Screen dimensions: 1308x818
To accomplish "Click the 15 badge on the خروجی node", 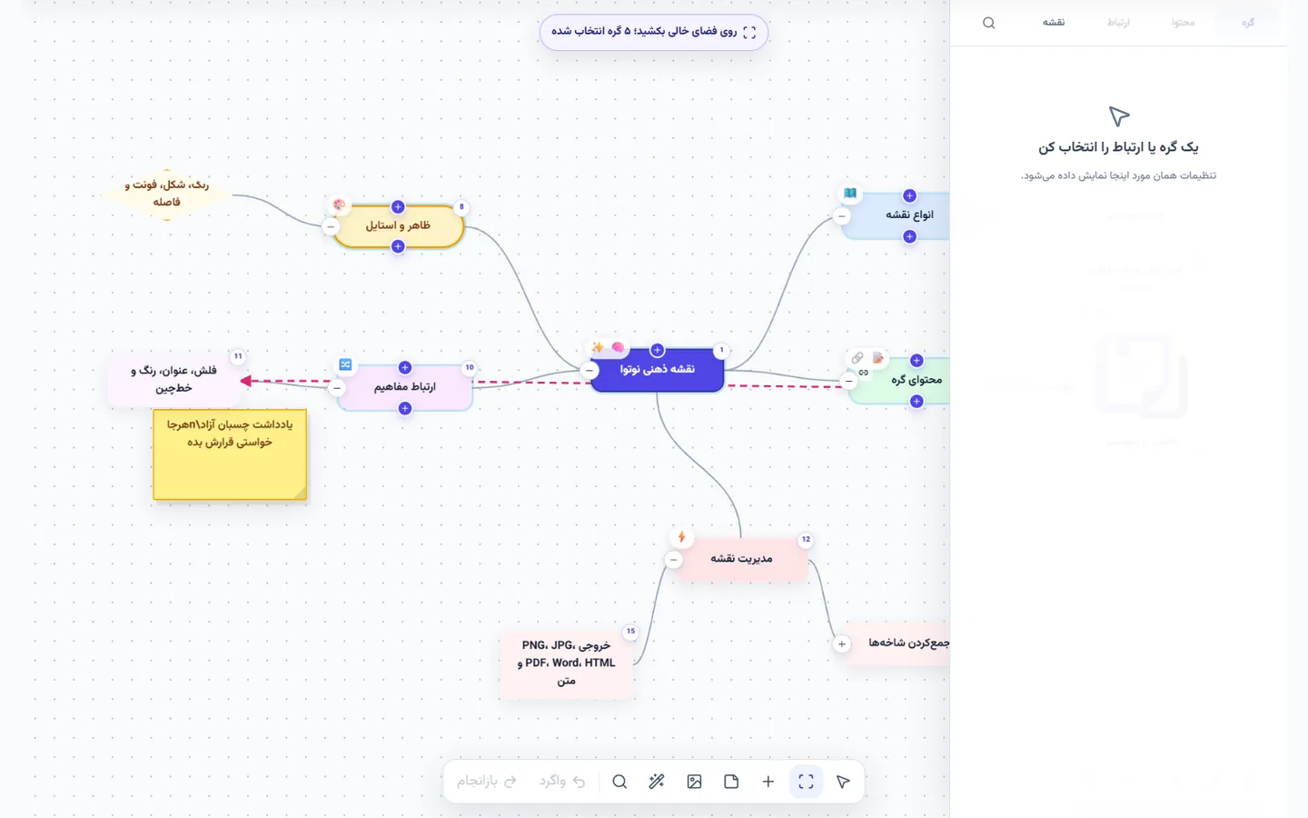I will point(630,631).
